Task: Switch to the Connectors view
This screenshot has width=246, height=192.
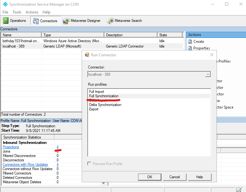Action: (x=45, y=21)
